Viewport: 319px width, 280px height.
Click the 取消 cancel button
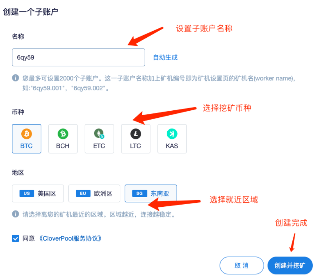pyautogui.click(x=242, y=265)
